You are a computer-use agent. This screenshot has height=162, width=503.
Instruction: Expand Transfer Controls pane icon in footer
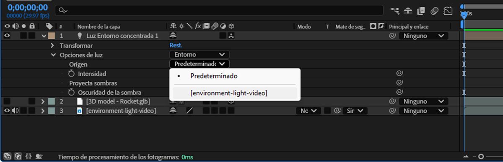(18, 156)
